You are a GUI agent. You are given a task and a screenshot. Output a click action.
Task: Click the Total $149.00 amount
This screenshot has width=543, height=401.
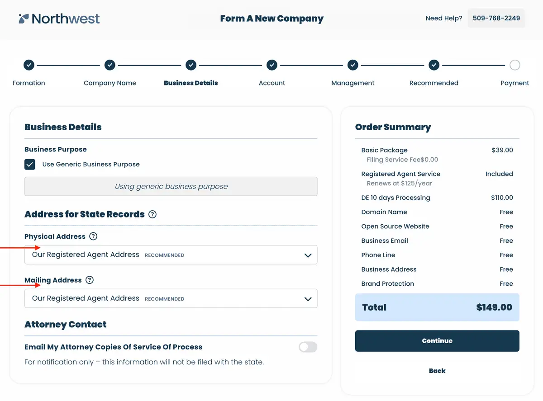(494, 307)
